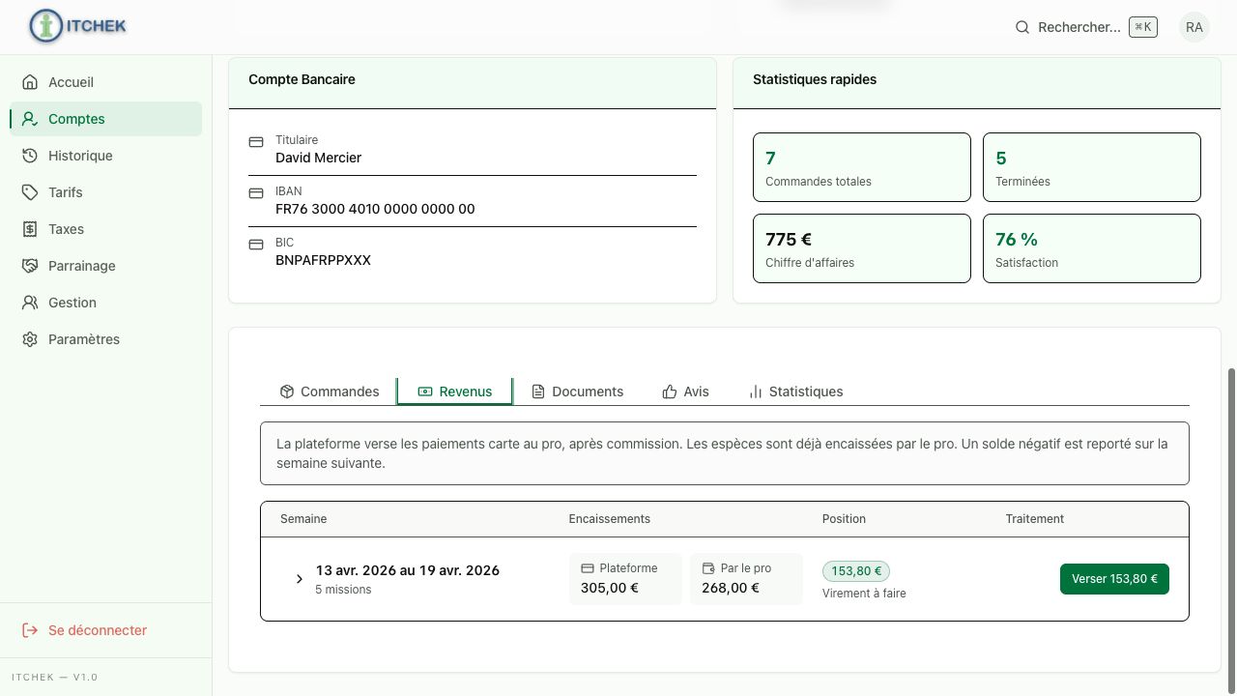
Task: Click the Encaissements column header
Action: tap(609, 519)
